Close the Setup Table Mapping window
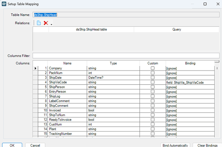222x147 pixels. pos(218,4)
